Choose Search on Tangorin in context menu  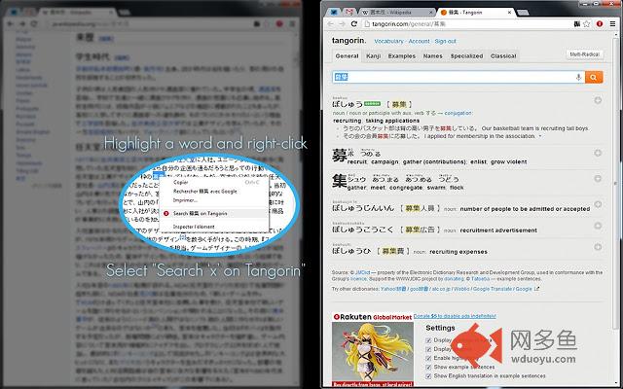[214, 214]
